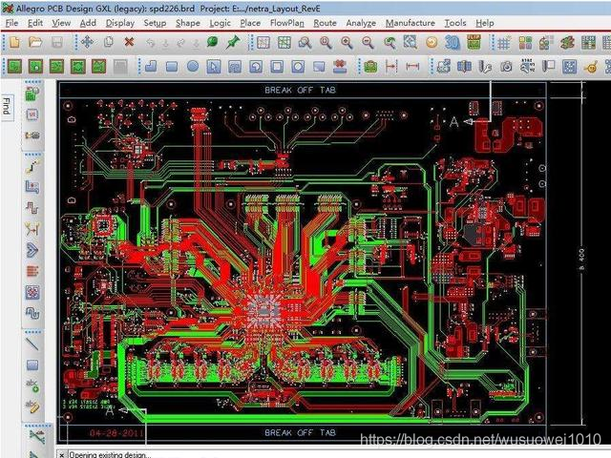Click the Zoom Previous icon
The image size is (611, 458).
(x=390, y=43)
